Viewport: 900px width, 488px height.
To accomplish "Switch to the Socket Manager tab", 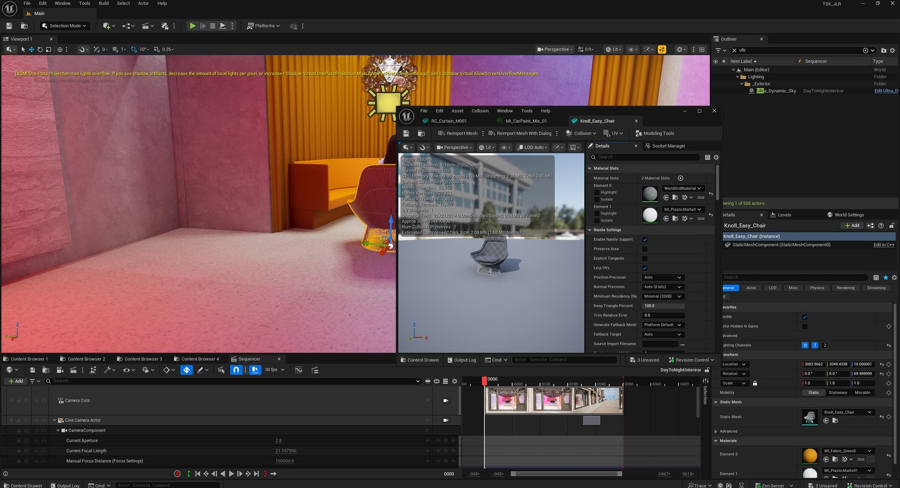I will pyautogui.click(x=668, y=146).
